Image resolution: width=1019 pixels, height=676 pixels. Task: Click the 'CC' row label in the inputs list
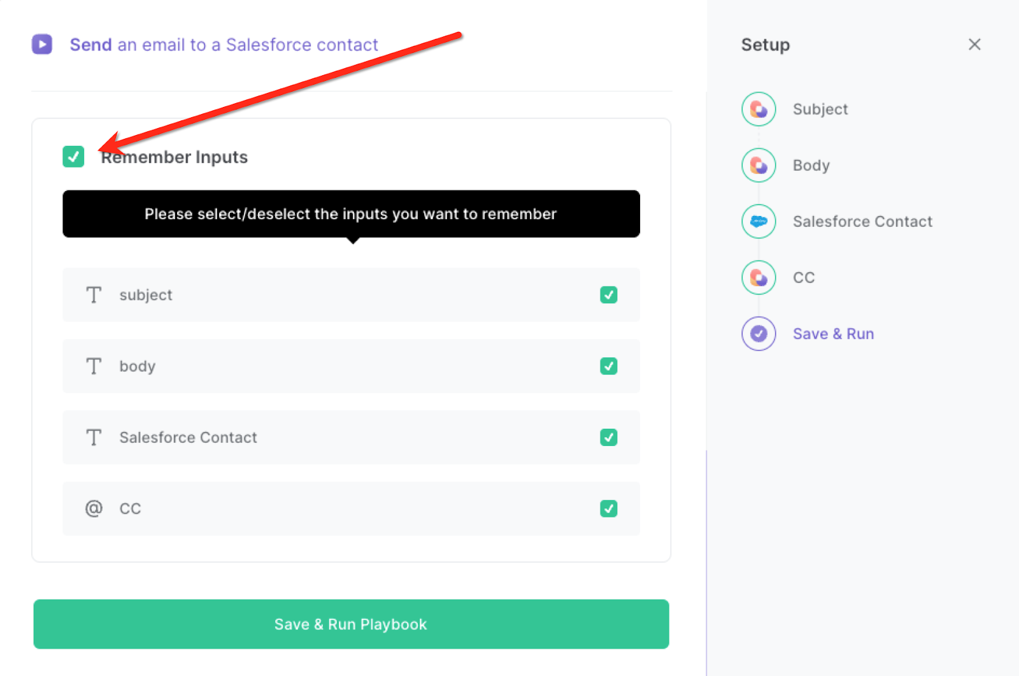pos(131,509)
